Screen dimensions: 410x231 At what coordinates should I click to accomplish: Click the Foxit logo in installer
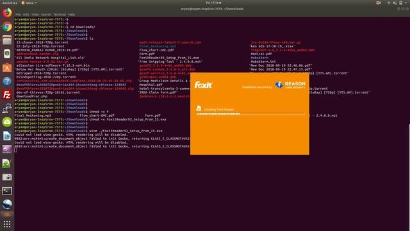coord(203,85)
